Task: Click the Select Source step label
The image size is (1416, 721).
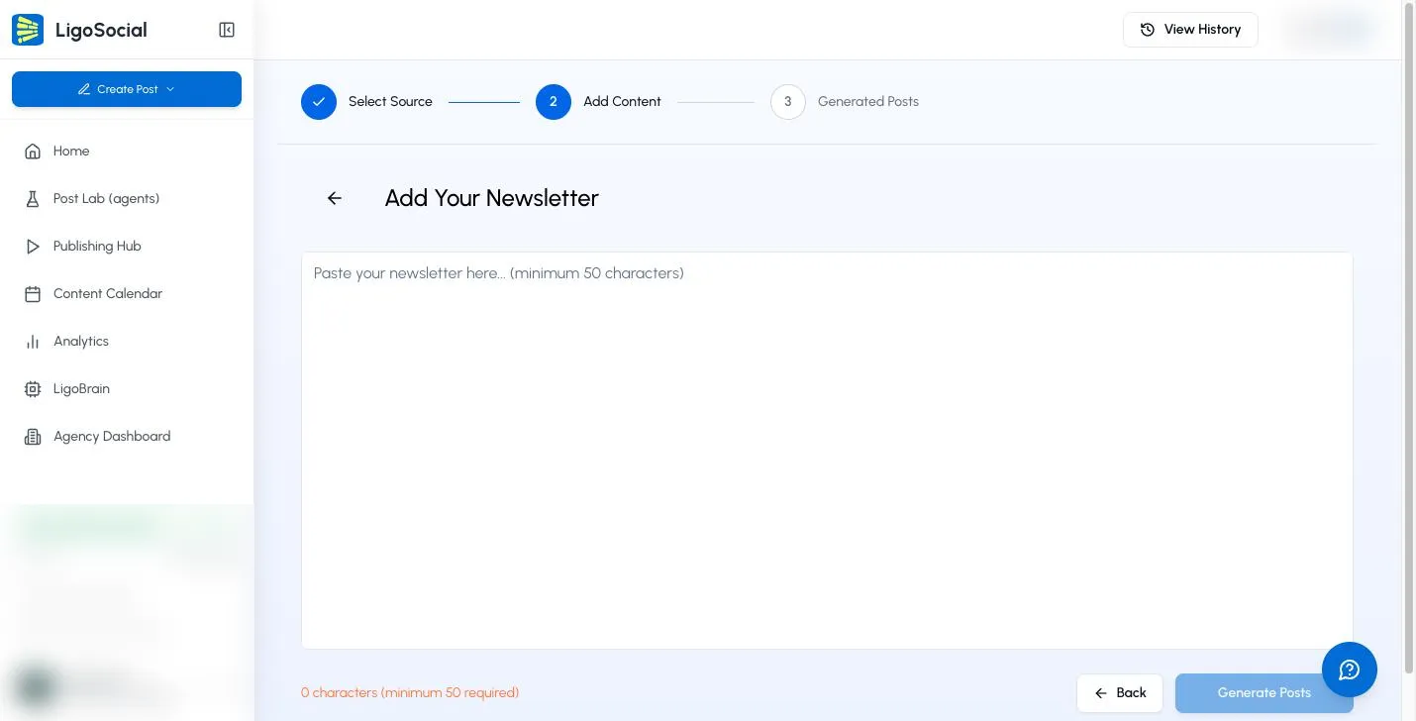Action: tap(390, 101)
